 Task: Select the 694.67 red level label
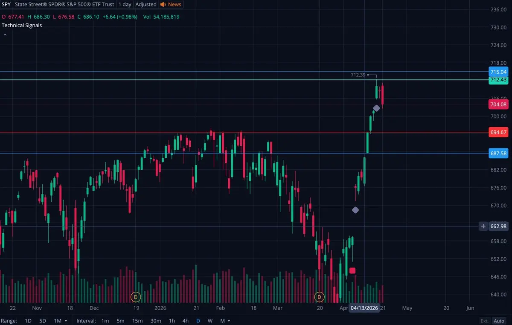point(498,132)
